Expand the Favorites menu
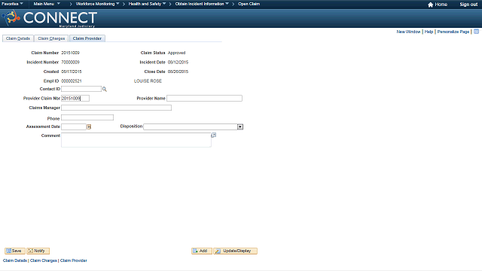This screenshot has height=271, width=482. (12, 4)
